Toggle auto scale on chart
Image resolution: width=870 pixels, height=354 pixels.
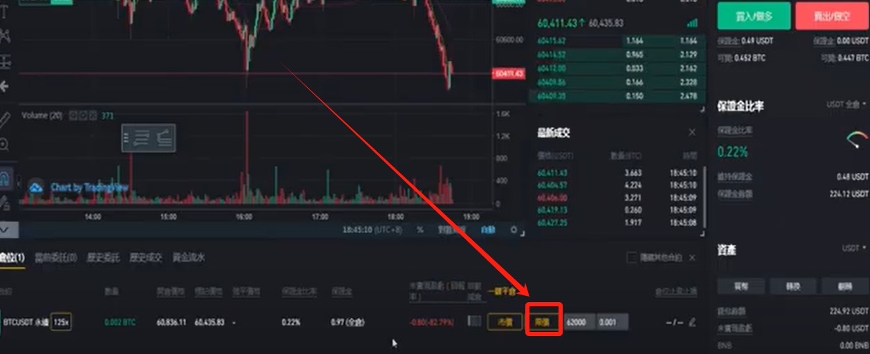pos(488,230)
